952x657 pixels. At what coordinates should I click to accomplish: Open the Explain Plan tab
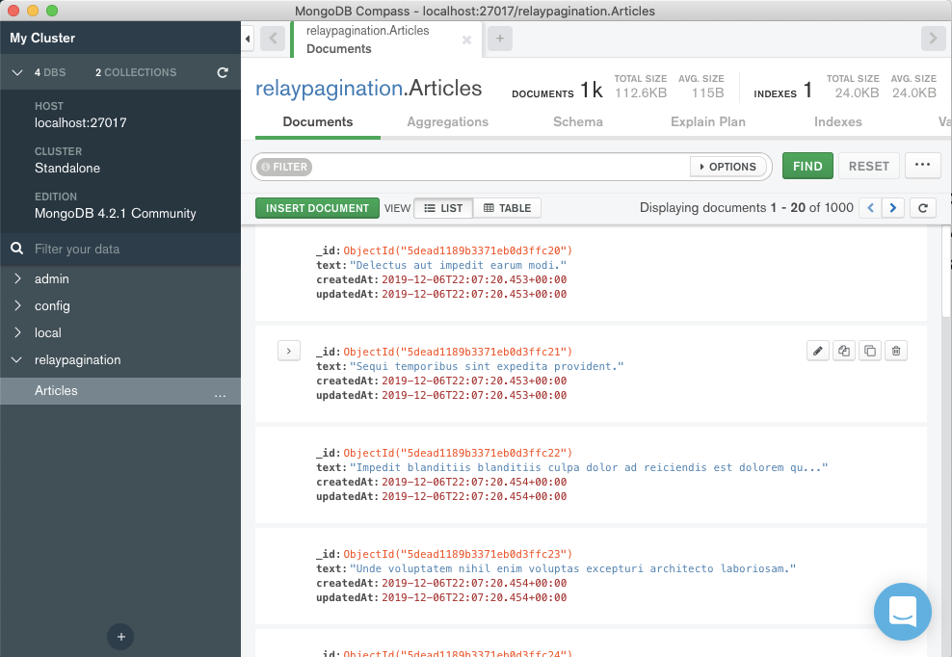(x=708, y=122)
